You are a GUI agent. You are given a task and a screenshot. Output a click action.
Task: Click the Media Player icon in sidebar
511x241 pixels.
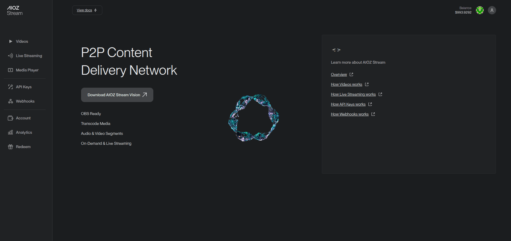(10, 70)
